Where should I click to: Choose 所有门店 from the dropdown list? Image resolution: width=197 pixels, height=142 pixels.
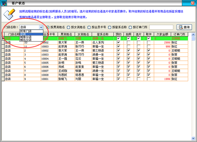(31, 31)
